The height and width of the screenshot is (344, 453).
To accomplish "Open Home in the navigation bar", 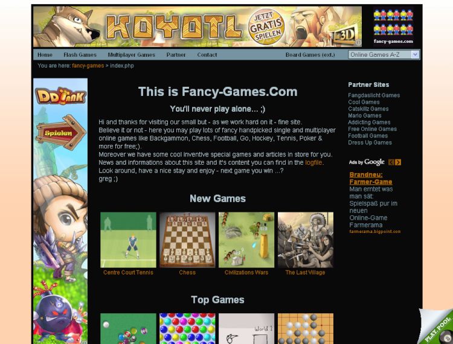I will tap(45, 55).
